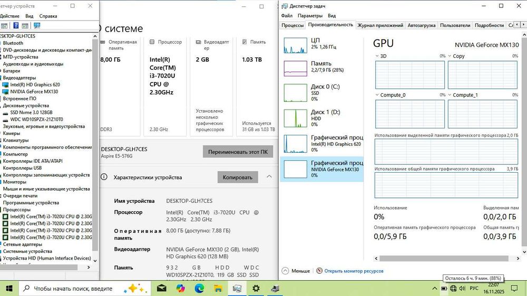Click the Память storage card icon
This screenshot has height=296, width=527.
pyautogui.click(x=245, y=42)
